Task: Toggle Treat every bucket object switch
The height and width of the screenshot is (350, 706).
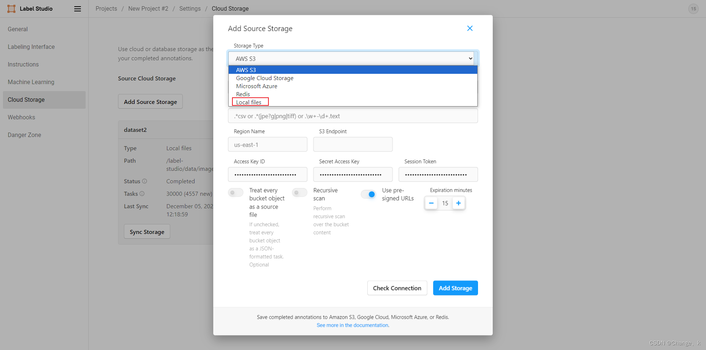Action: tap(236, 192)
